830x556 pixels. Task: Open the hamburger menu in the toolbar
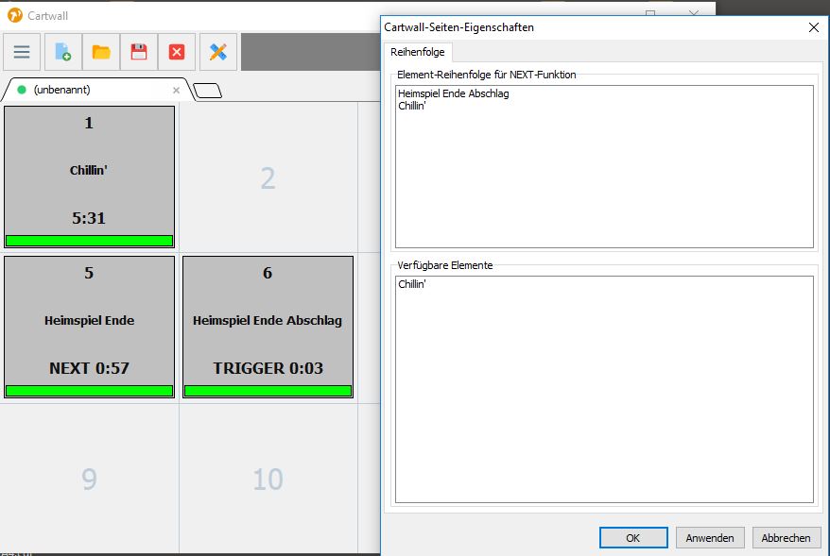pos(22,52)
